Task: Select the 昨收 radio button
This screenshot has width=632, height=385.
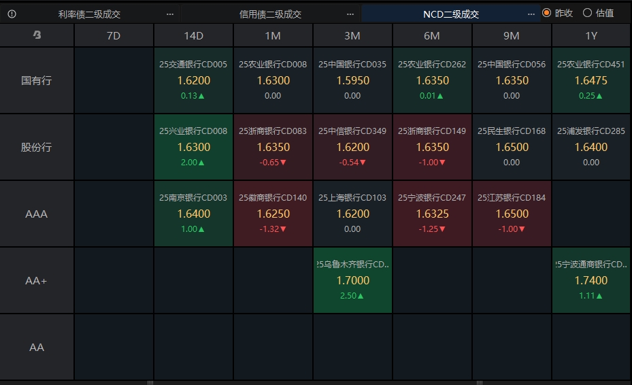Action: tap(546, 13)
